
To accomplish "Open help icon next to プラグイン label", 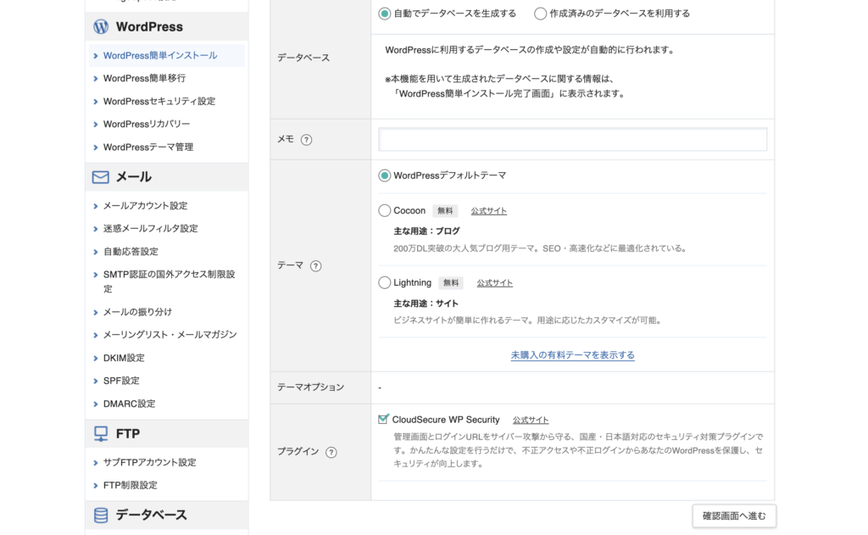I will [x=331, y=453].
